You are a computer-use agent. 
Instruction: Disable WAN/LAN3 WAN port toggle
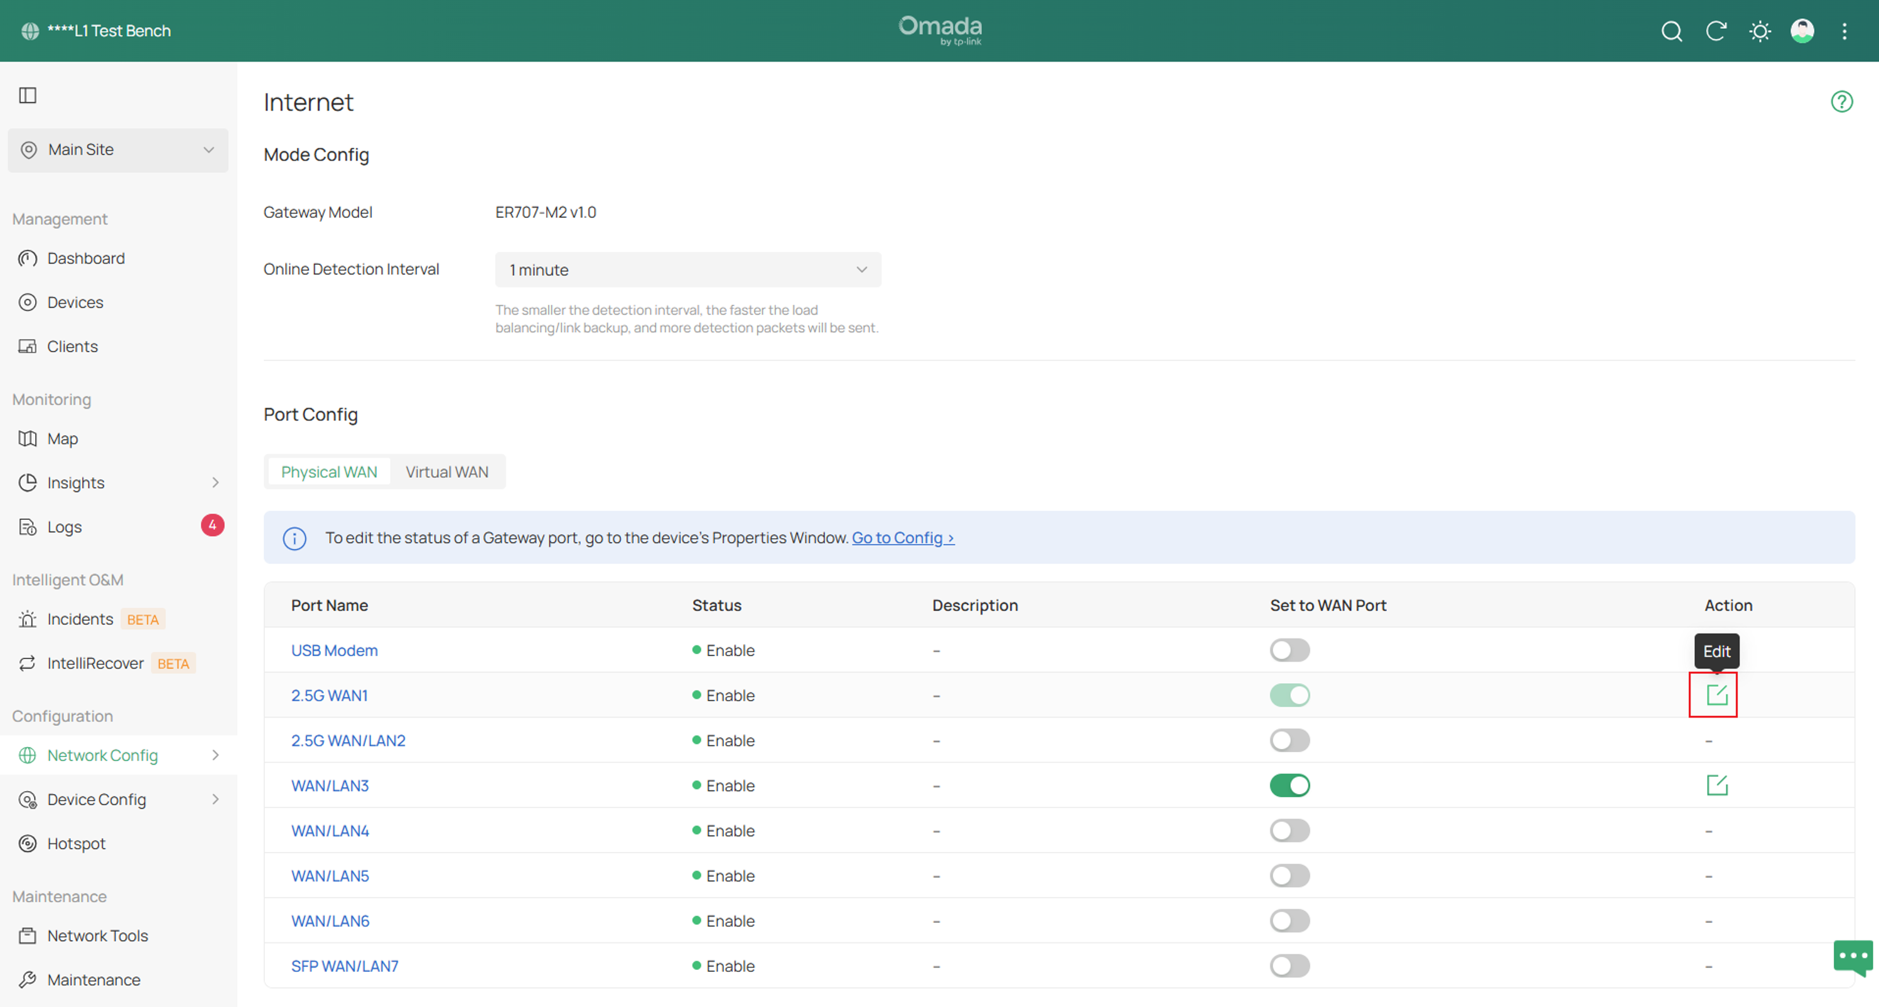tap(1289, 785)
